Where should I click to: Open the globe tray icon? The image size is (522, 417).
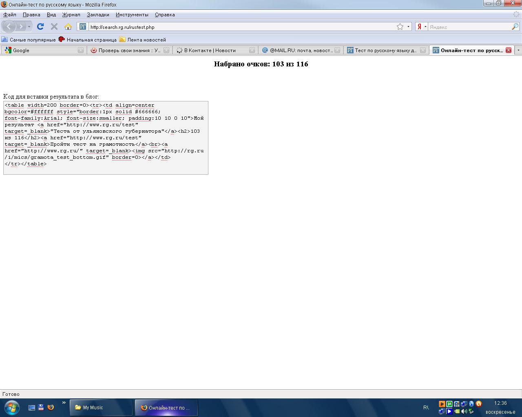coord(471,404)
